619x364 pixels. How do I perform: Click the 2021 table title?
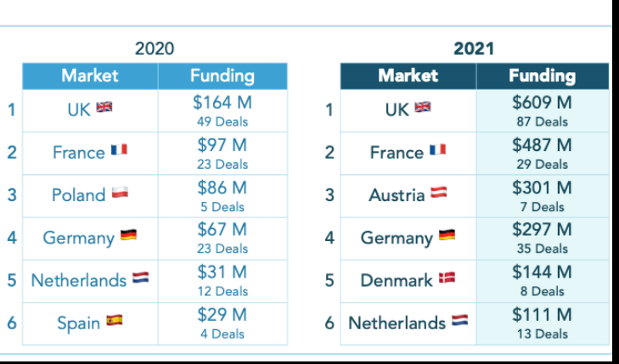tap(473, 49)
